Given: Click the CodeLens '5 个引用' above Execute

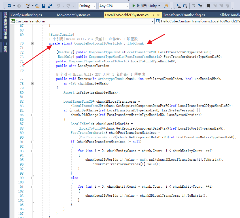Looking at the screenshot, I should tap(63, 75).
